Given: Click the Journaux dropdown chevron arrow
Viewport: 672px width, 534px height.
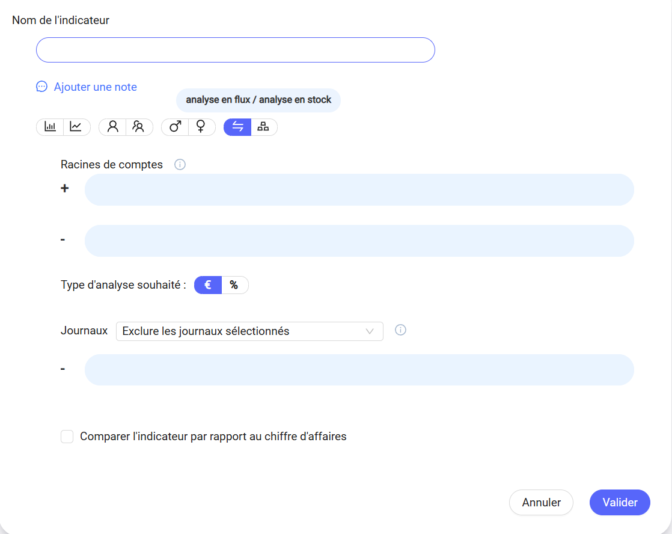Looking at the screenshot, I should click(370, 331).
